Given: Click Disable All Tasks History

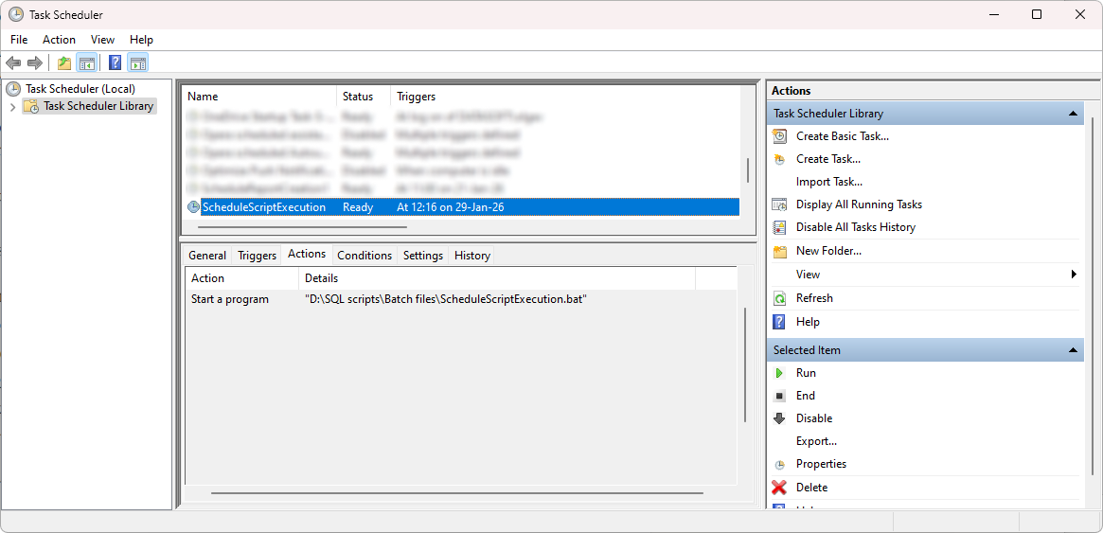Looking at the screenshot, I should 856,227.
